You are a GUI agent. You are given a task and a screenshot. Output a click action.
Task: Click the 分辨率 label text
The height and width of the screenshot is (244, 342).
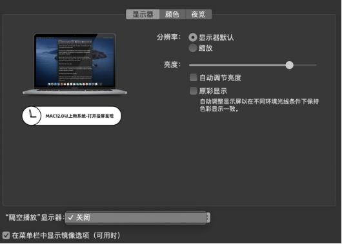click(168, 37)
